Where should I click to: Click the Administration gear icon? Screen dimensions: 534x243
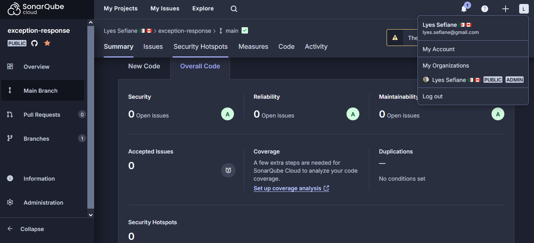click(10, 202)
